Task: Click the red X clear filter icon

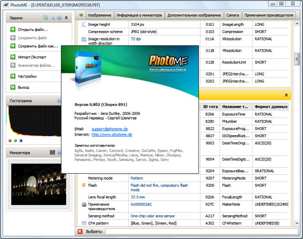Action: click(x=80, y=231)
